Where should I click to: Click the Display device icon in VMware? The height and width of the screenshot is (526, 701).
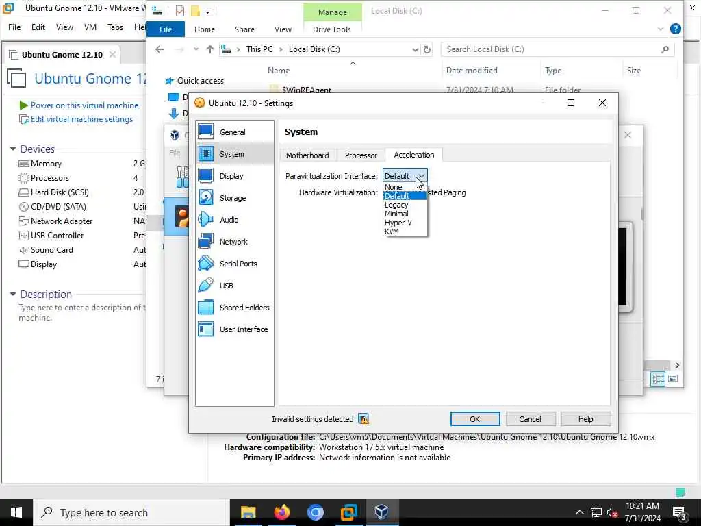24,264
